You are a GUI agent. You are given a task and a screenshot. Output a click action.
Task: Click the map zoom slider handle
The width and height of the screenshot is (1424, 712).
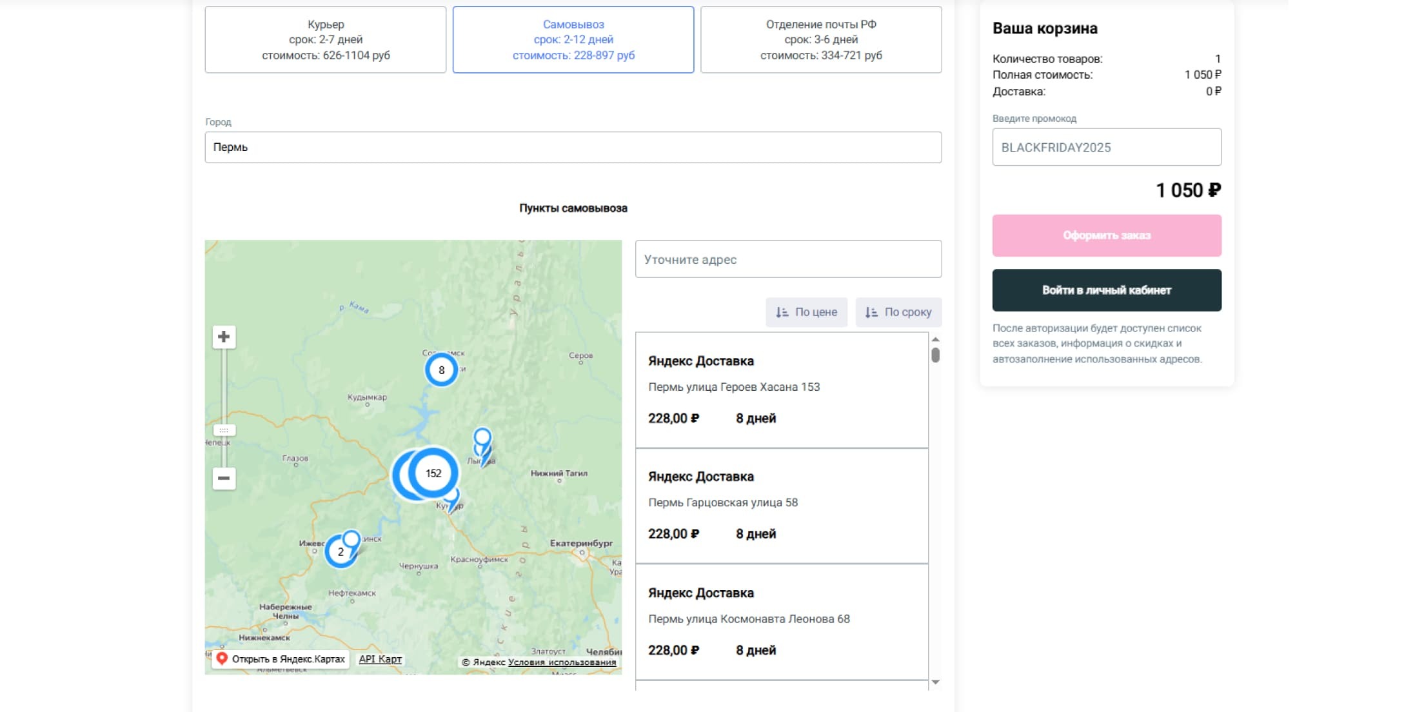click(224, 430)
